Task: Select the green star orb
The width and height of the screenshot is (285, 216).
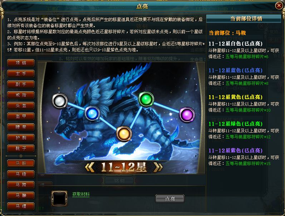Action: (146, 99)
